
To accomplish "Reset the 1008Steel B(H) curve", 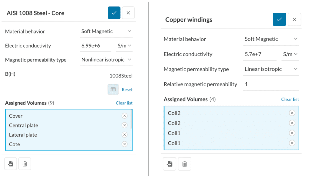I will [x=127, y=89].
